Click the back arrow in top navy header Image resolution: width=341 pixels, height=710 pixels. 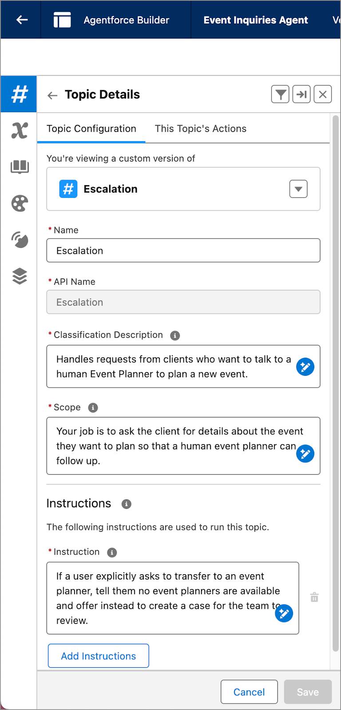(22, 20)
